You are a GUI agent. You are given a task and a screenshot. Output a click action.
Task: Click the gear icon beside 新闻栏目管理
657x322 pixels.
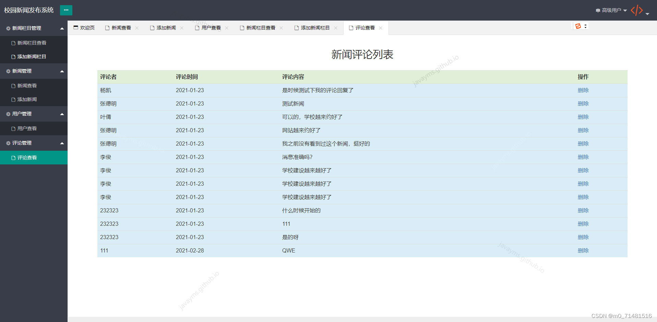[8, 28]
